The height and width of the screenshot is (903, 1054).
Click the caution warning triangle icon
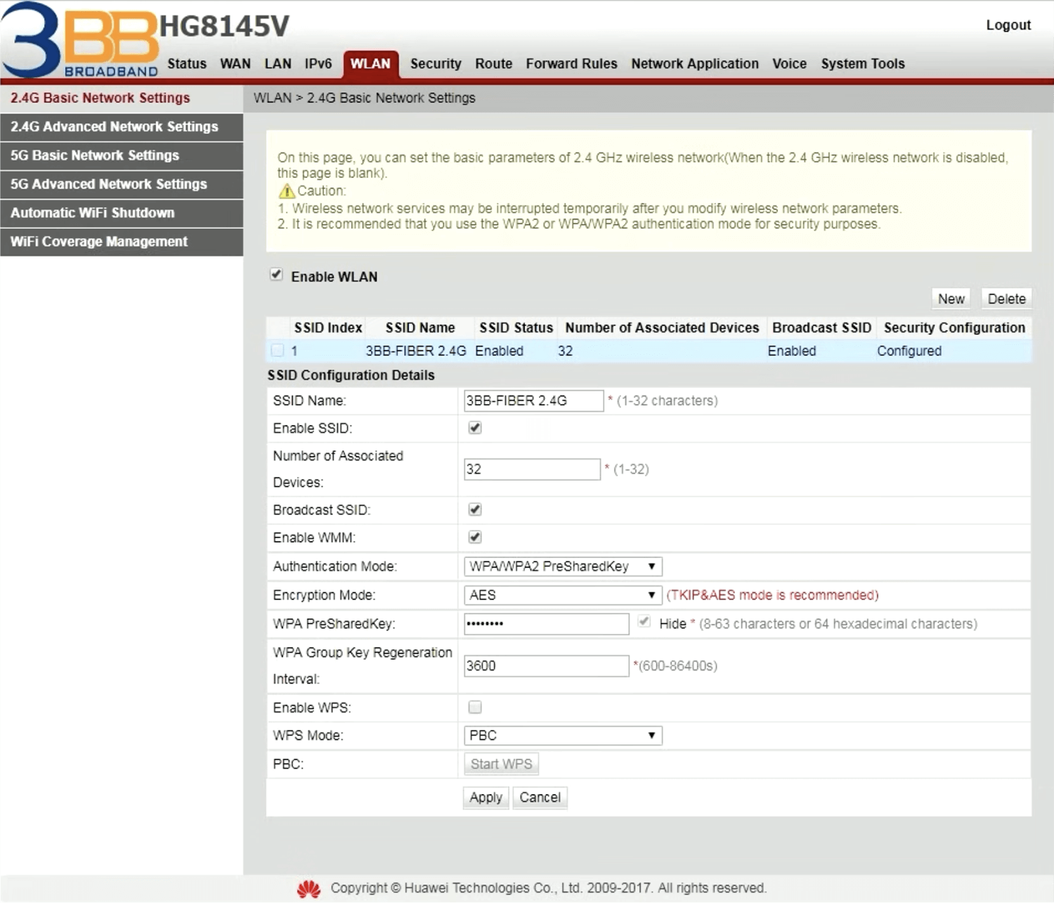pyautogui.click(x=286, y=191)
